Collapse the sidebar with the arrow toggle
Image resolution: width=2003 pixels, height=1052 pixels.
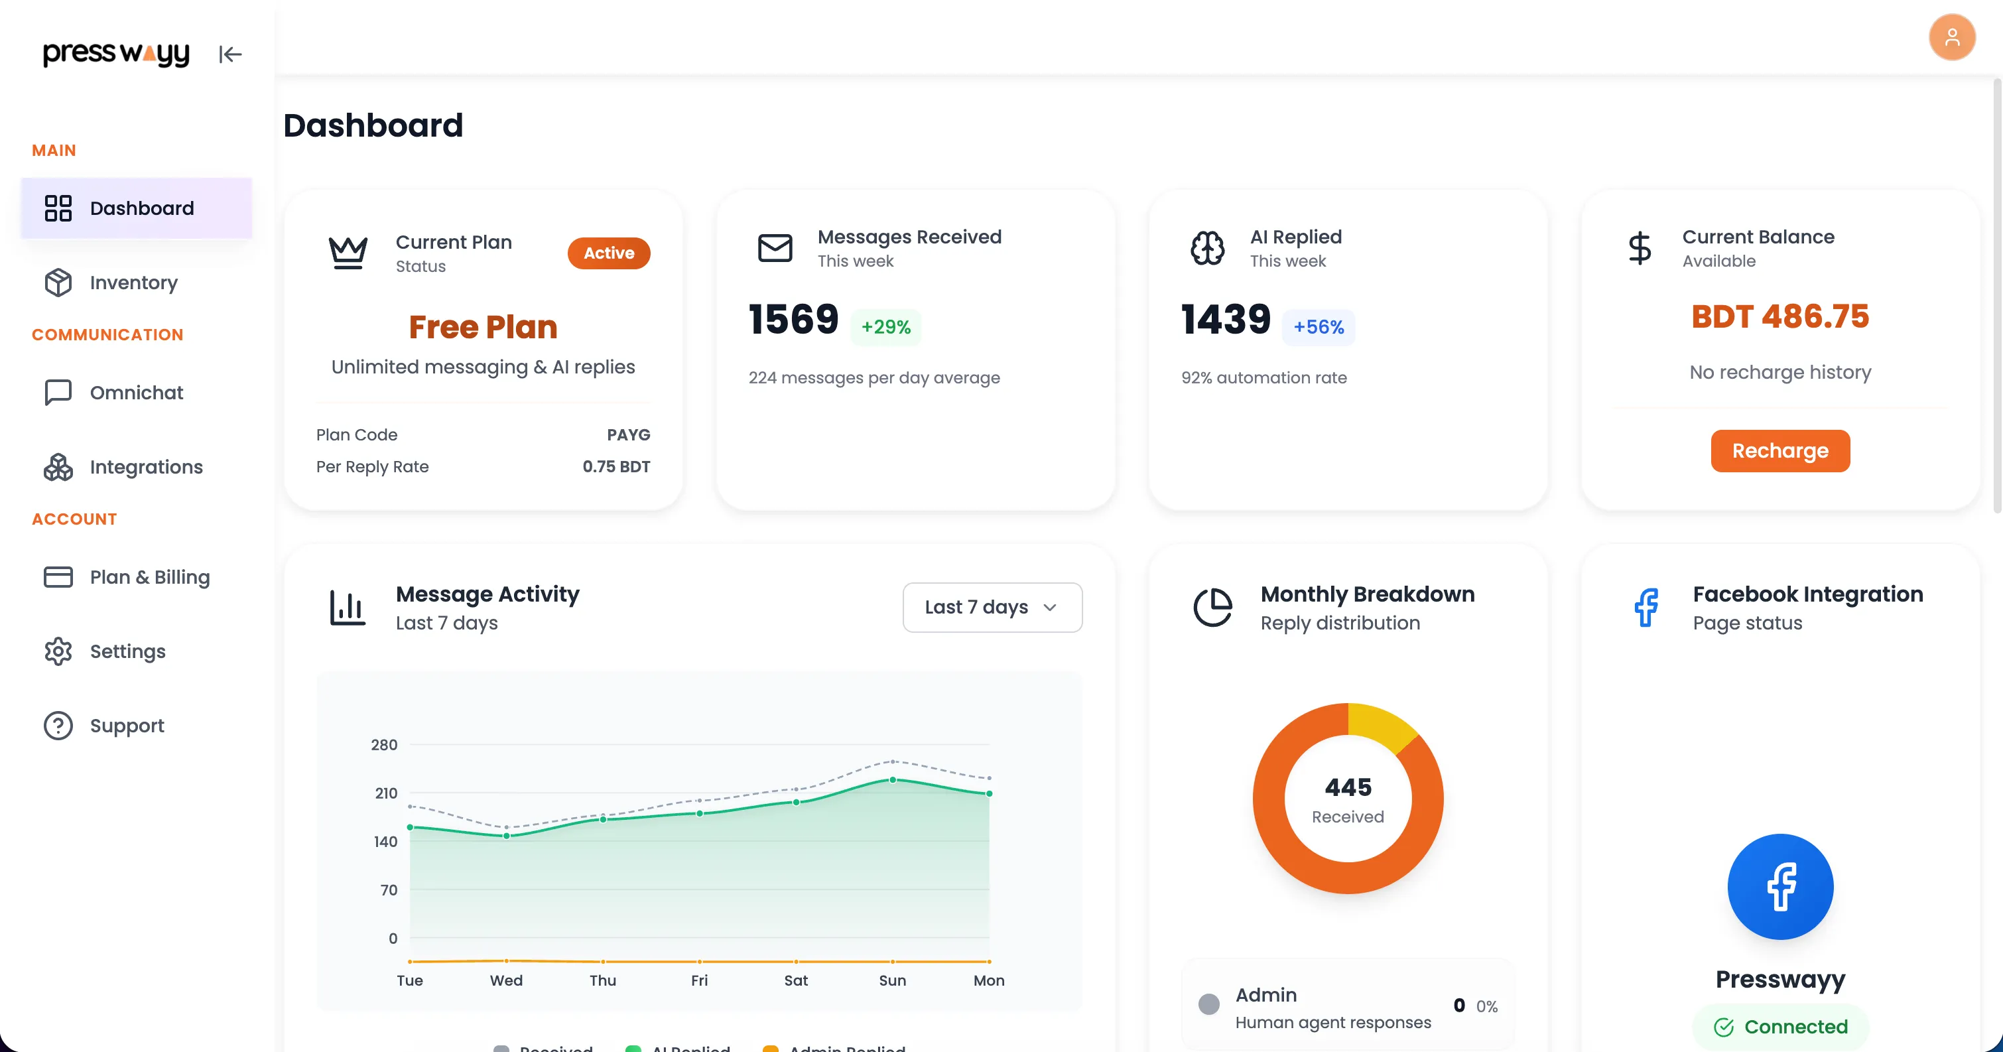[x=229, y=54]
